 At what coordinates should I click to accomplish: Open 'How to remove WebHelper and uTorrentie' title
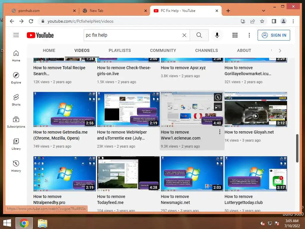[122, 135]
